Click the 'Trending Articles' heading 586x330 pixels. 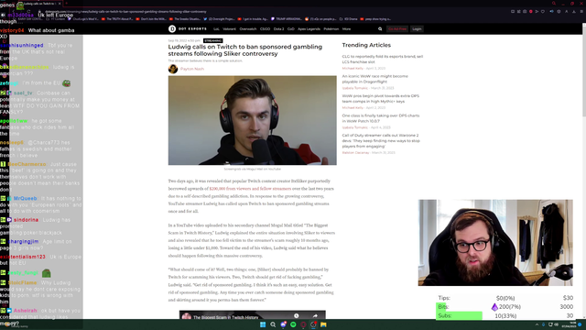coord(366,45)
